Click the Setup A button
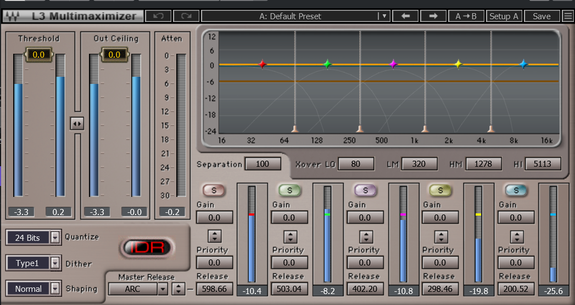This screenshot has height=305, width=575. coord(504,16)
